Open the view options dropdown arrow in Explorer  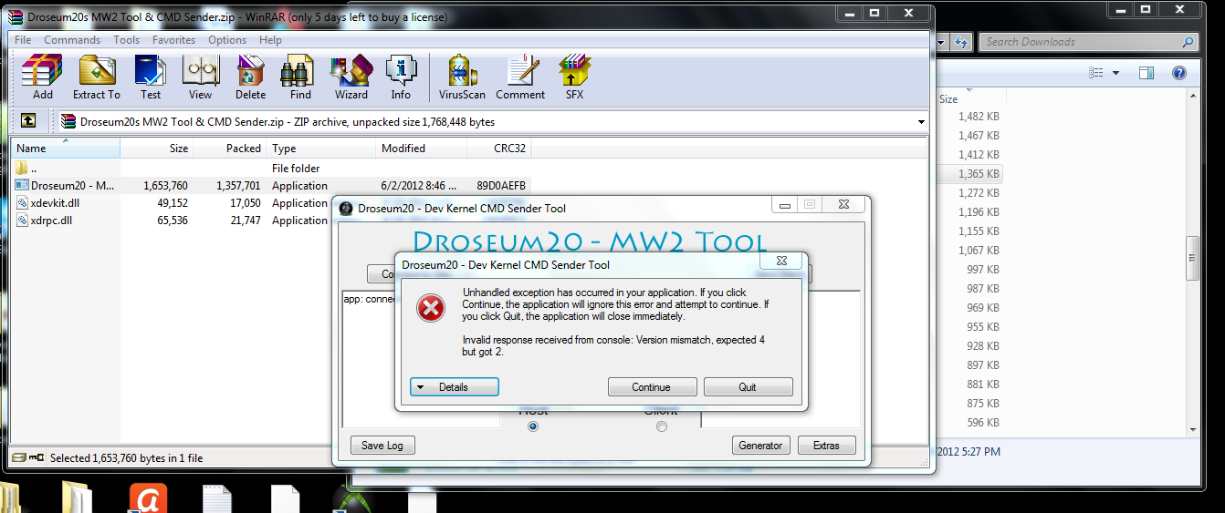(1115, 73)
